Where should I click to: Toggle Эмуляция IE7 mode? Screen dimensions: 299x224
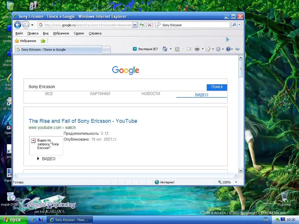(145, 49)
